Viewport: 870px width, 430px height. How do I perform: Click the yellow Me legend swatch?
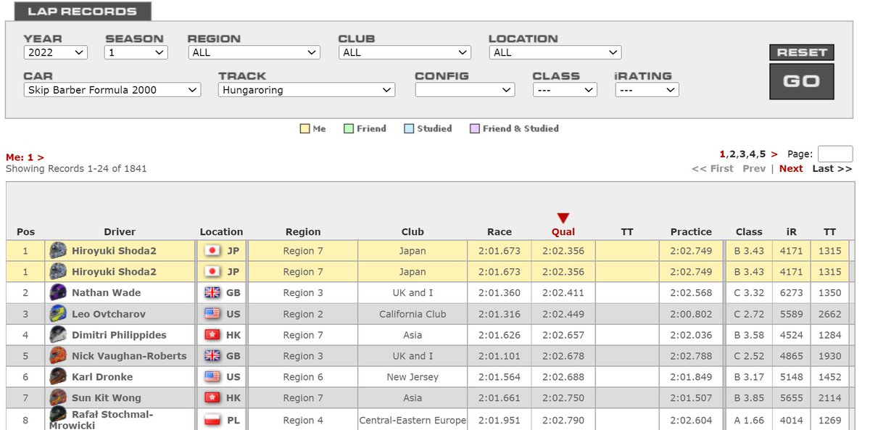[x=304, y=129]
